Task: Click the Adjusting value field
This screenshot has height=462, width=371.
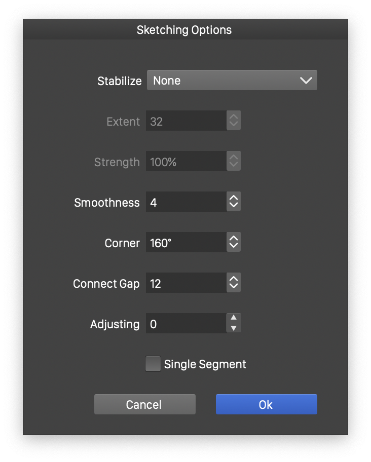Action: pos(186,324)
